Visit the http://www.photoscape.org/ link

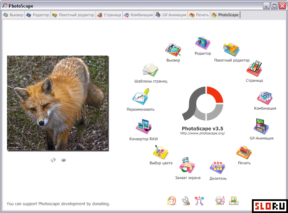click(x=202, y=133)
